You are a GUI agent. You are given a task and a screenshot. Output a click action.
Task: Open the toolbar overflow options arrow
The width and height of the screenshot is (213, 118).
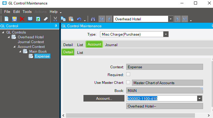tap(191, 21)
